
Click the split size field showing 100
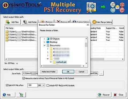tap(33, 85)
